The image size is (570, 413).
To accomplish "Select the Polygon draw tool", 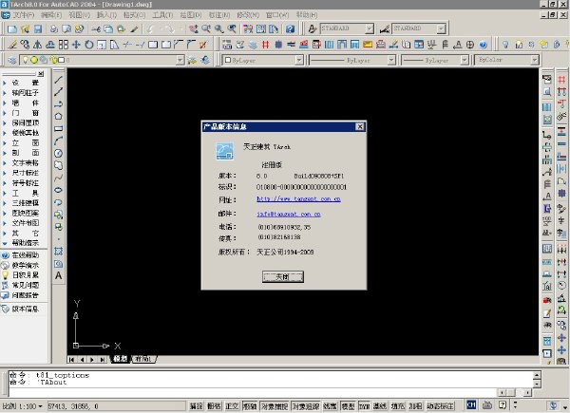I will click(59, 116).
